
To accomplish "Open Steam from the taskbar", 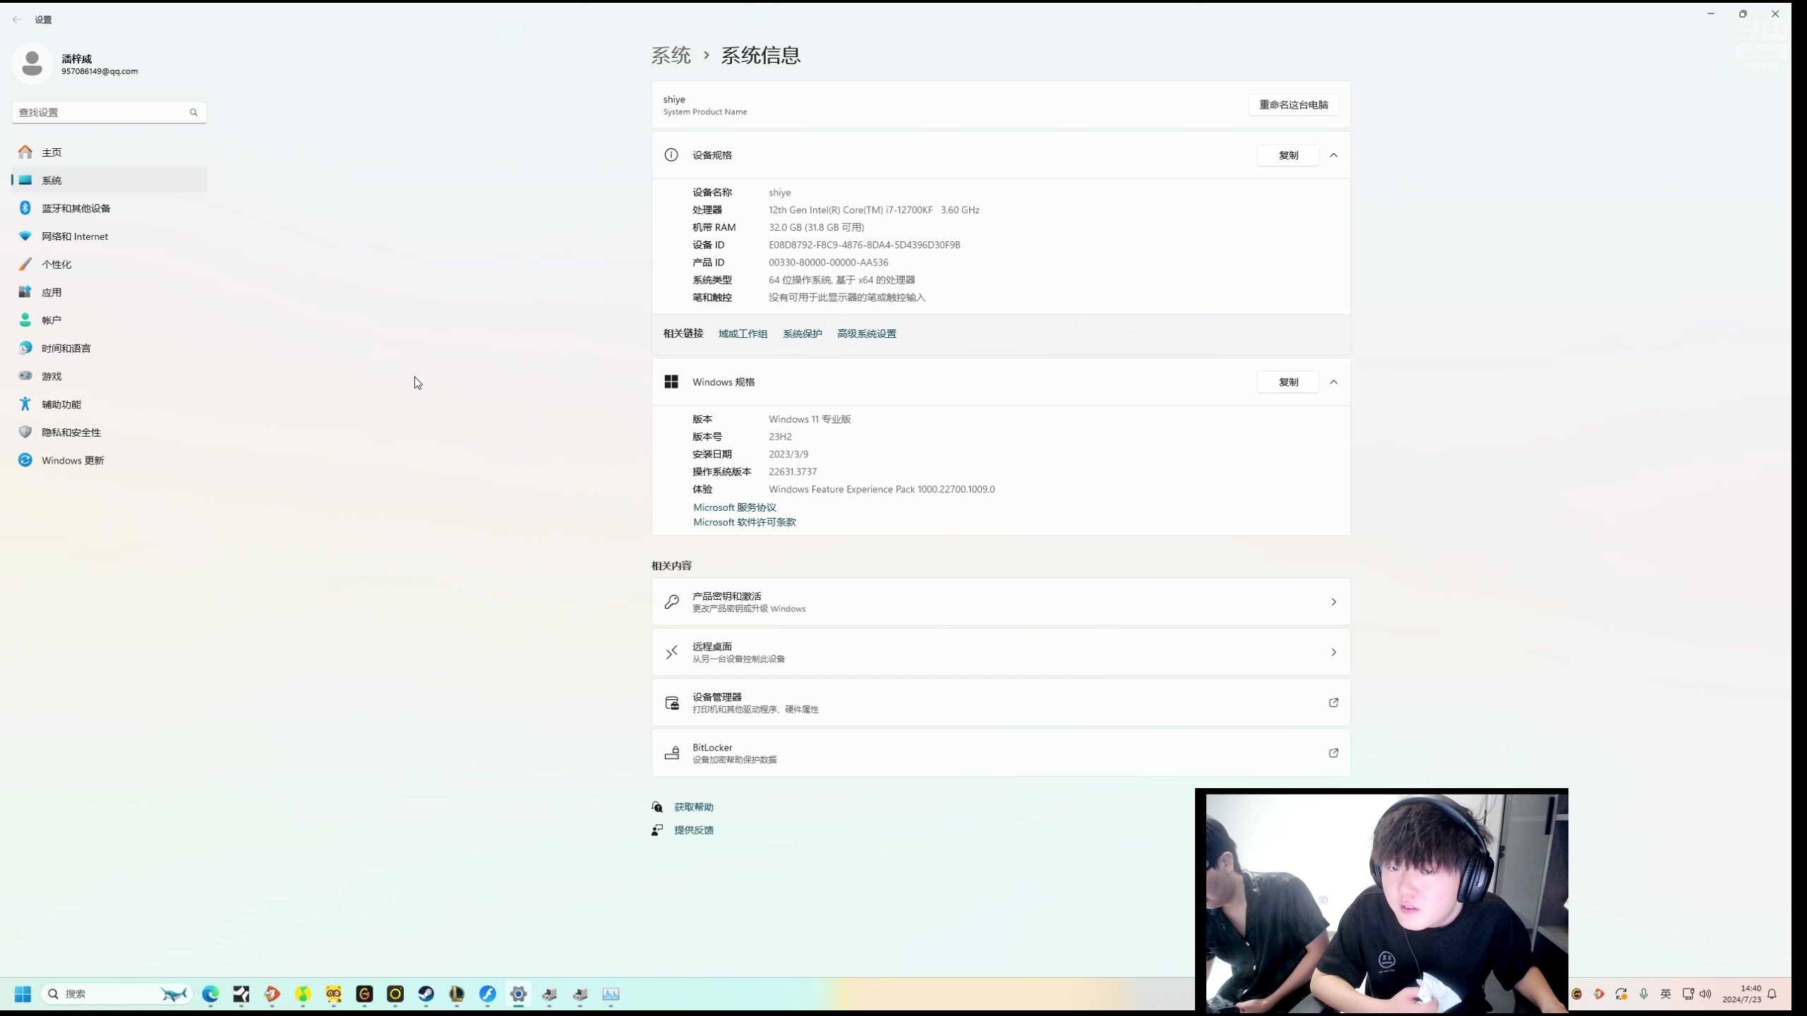I will 426,993.
